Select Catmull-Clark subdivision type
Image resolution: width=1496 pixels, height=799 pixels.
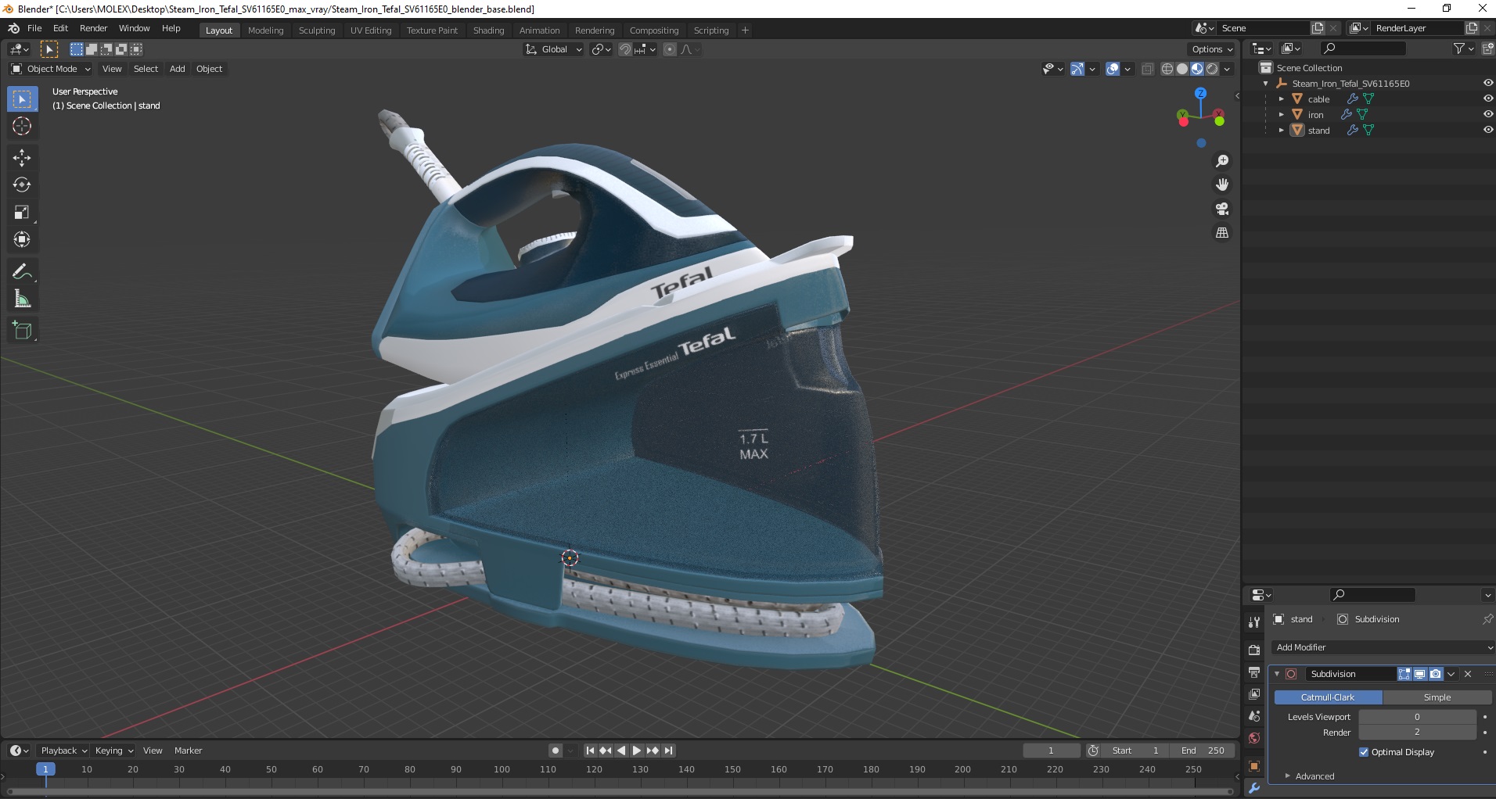(x=1328, y=697)
